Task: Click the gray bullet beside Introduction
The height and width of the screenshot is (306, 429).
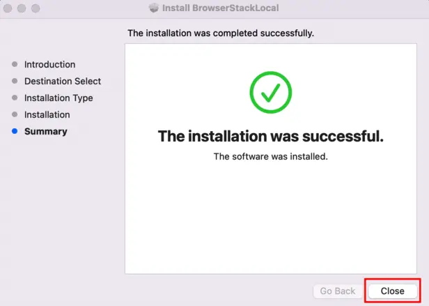Action: (15, 65)
